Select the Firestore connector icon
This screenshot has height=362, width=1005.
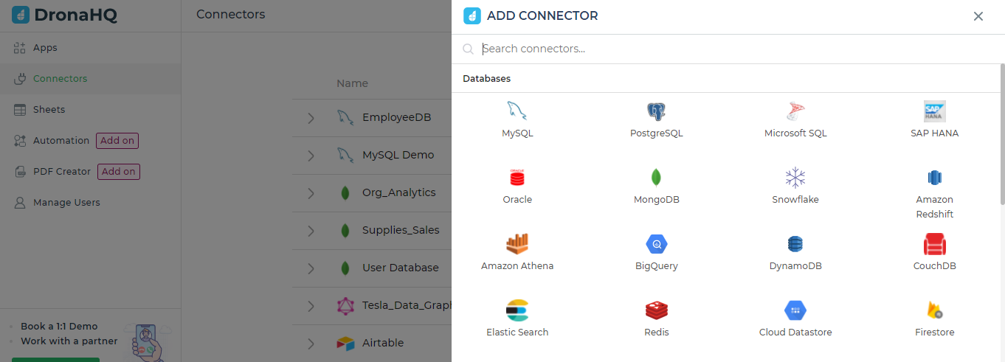(935, 310)
